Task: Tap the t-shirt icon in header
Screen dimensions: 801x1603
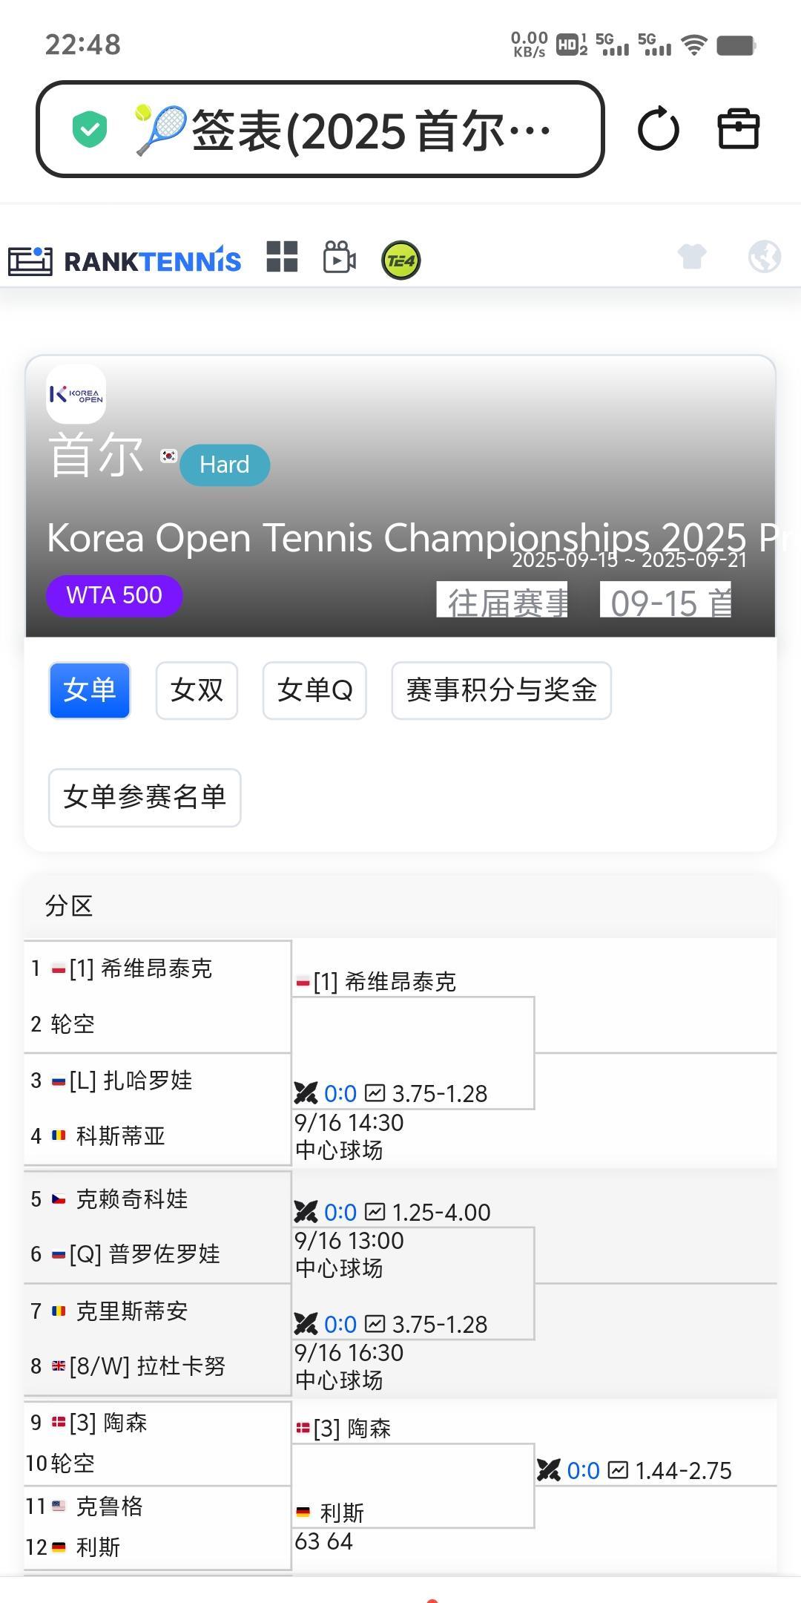Action: pyautogui.click(x=692, y=257)
